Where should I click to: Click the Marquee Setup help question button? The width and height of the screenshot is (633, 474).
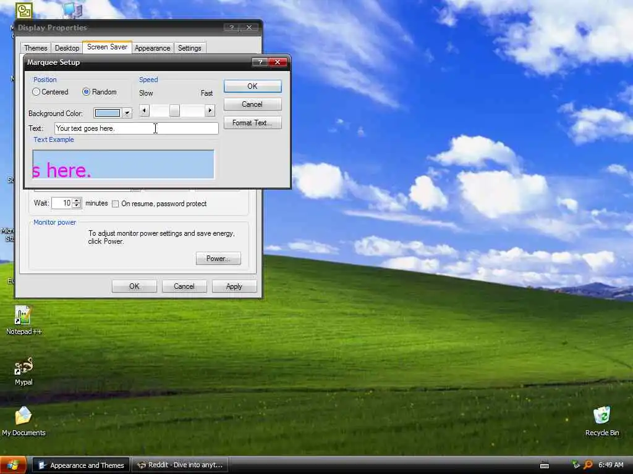coord(260,62)
